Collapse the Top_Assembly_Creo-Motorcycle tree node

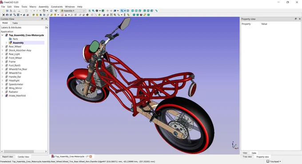[2, 35]
